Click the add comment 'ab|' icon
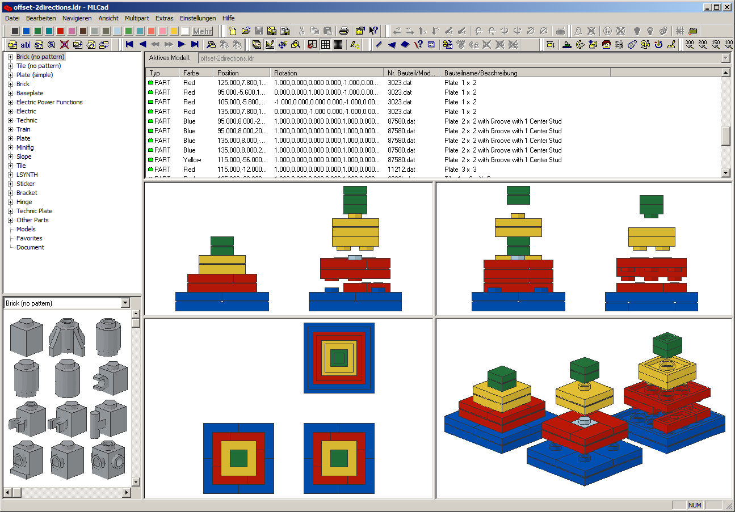The width and height of the screenshot is (735, 512). tap(26, 44)
